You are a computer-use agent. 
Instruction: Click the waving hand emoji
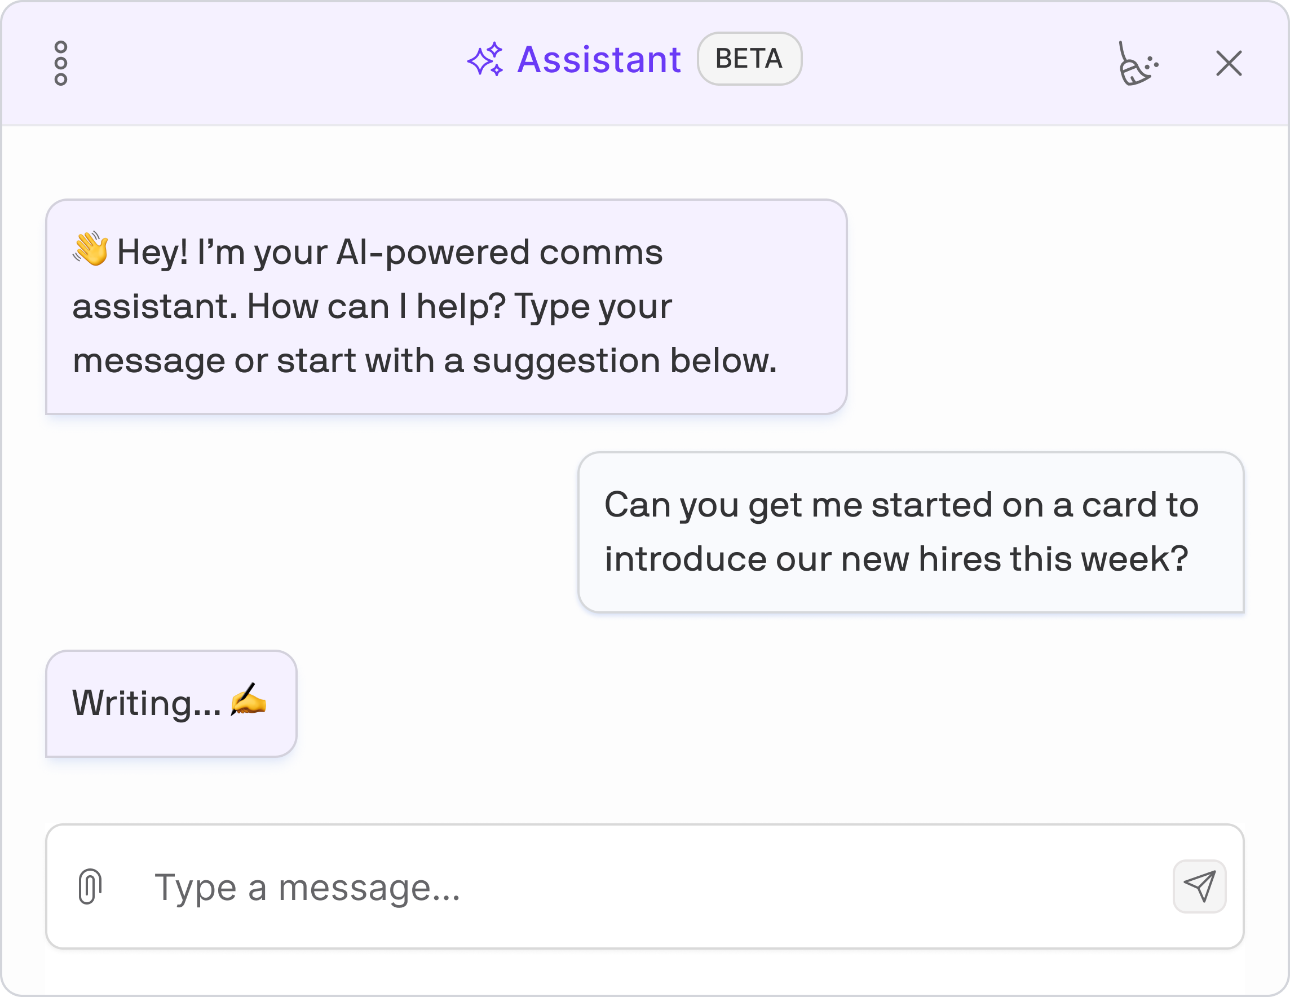(x=91, y=249)
